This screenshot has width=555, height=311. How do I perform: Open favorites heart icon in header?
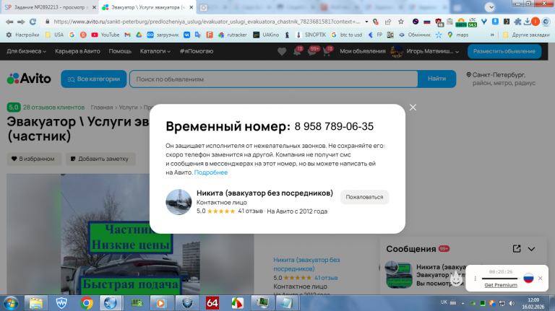(x=282, y=52)
